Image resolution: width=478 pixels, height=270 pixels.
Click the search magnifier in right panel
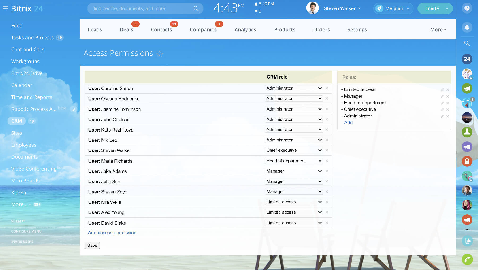pos(467,43)
